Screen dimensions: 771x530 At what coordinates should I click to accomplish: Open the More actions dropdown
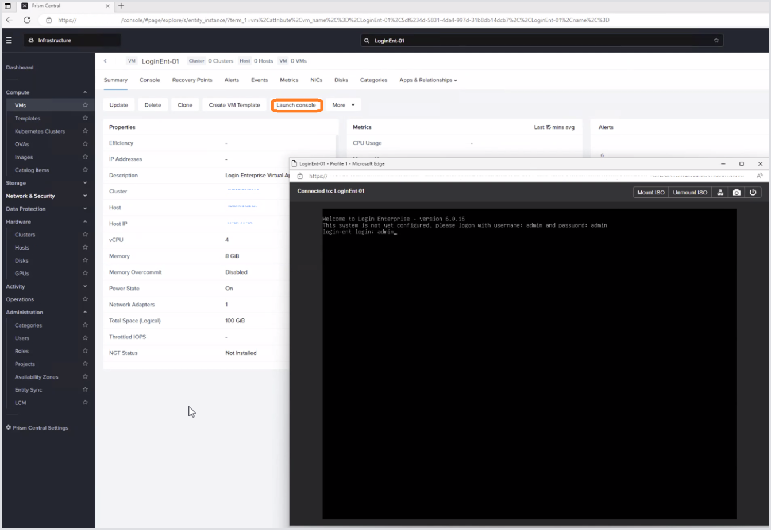tap(344, 105)
